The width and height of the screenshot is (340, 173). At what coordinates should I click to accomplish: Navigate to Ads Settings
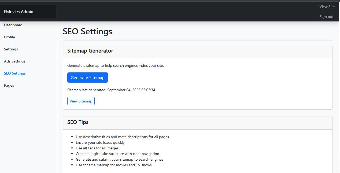(15, 61)
